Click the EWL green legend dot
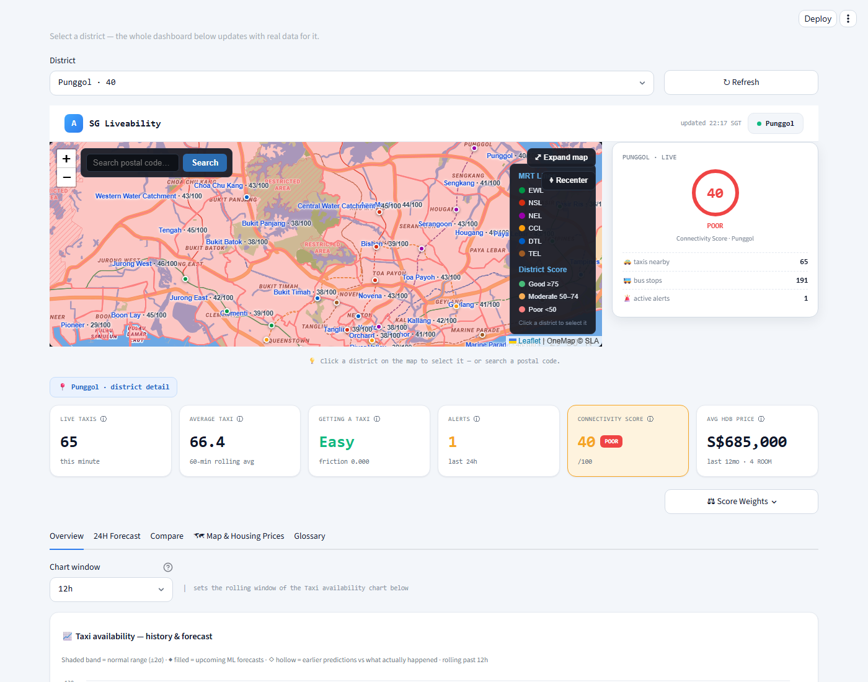This screenshot has width=868, height=682. click(x=522, y=190)
